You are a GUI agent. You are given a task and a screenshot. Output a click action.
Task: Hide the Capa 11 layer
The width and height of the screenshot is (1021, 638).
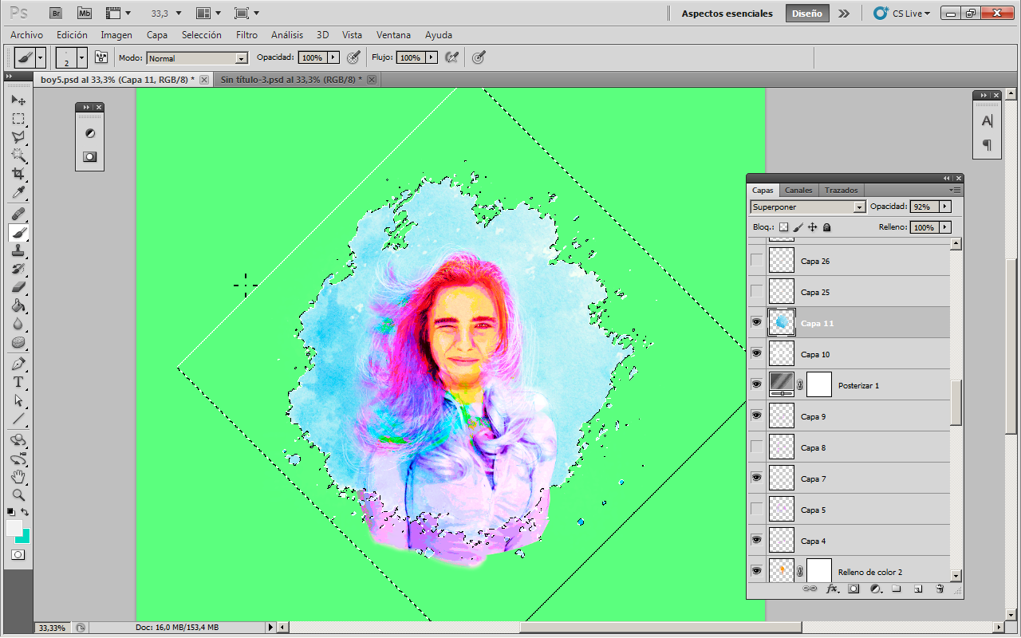[x=756, y=322]
